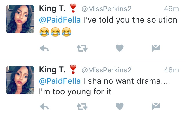Click @MissPerkins2 handle on the first tweet
Screen dimensions: 187x116
[x=106, y=9]
